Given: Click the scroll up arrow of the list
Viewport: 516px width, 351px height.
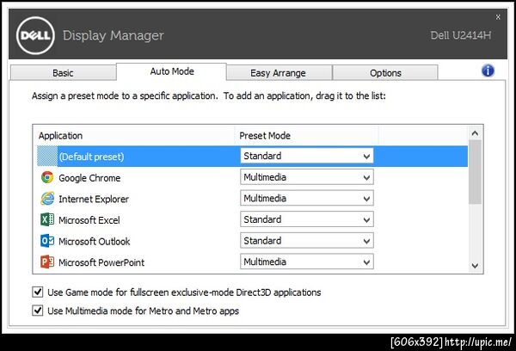Looking at the screenshot, I should (x=475, y=133).
